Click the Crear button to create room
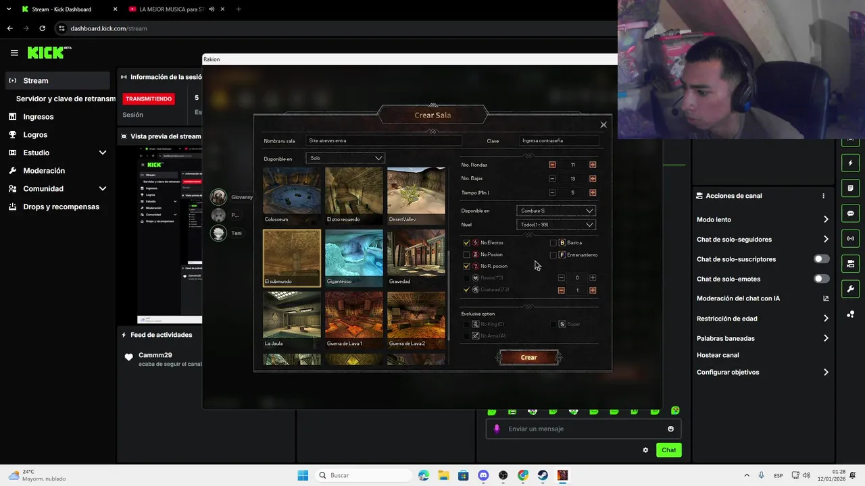 pyautogui.click(x=528, y=358)
